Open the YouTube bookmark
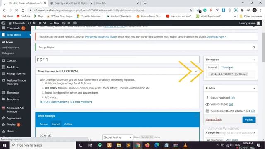This screenshot has width=265, height=149. [x=23, y=17]
